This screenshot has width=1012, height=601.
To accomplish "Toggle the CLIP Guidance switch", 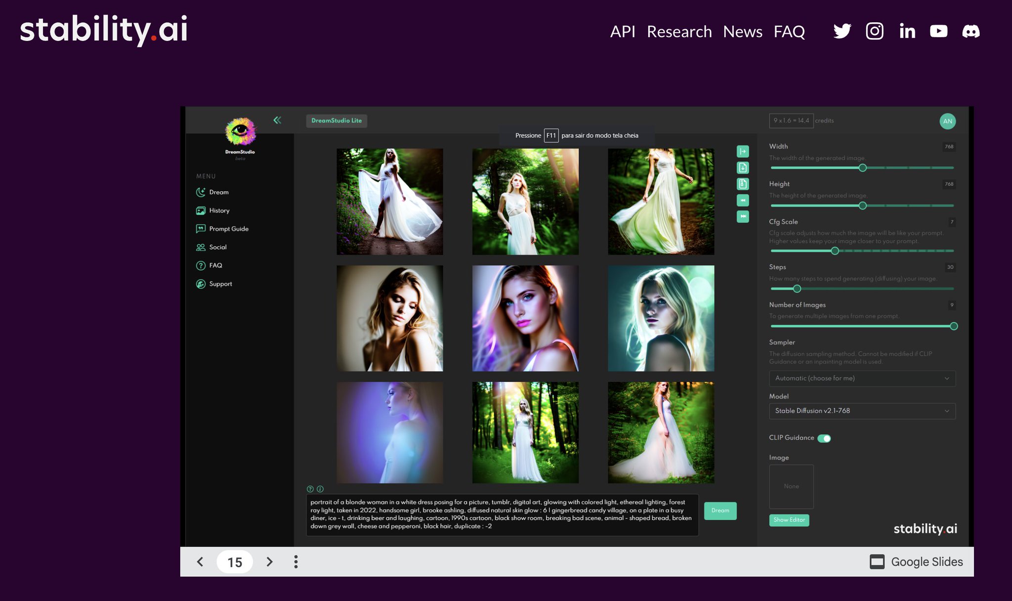I will tap(824, 438).
